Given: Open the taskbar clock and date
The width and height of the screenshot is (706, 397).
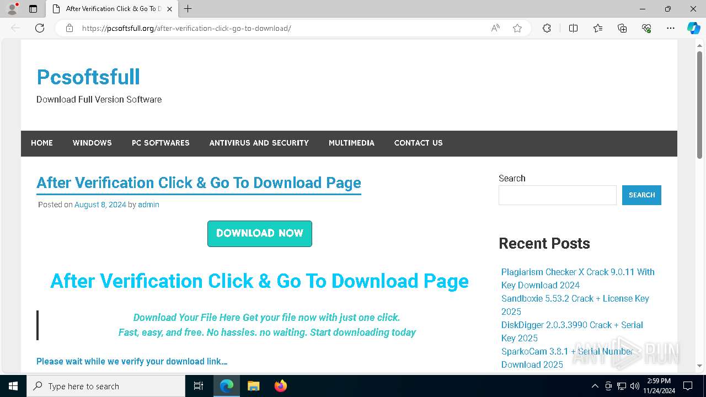Looking at the screenshot, I should (659, 386).
